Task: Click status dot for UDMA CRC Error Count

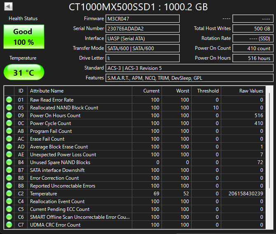Action: [9, 225]
